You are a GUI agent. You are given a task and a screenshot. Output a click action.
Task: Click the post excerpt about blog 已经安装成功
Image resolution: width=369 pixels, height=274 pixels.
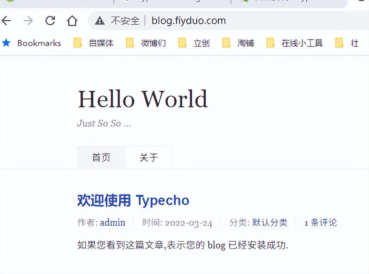(x=183, y=245)
